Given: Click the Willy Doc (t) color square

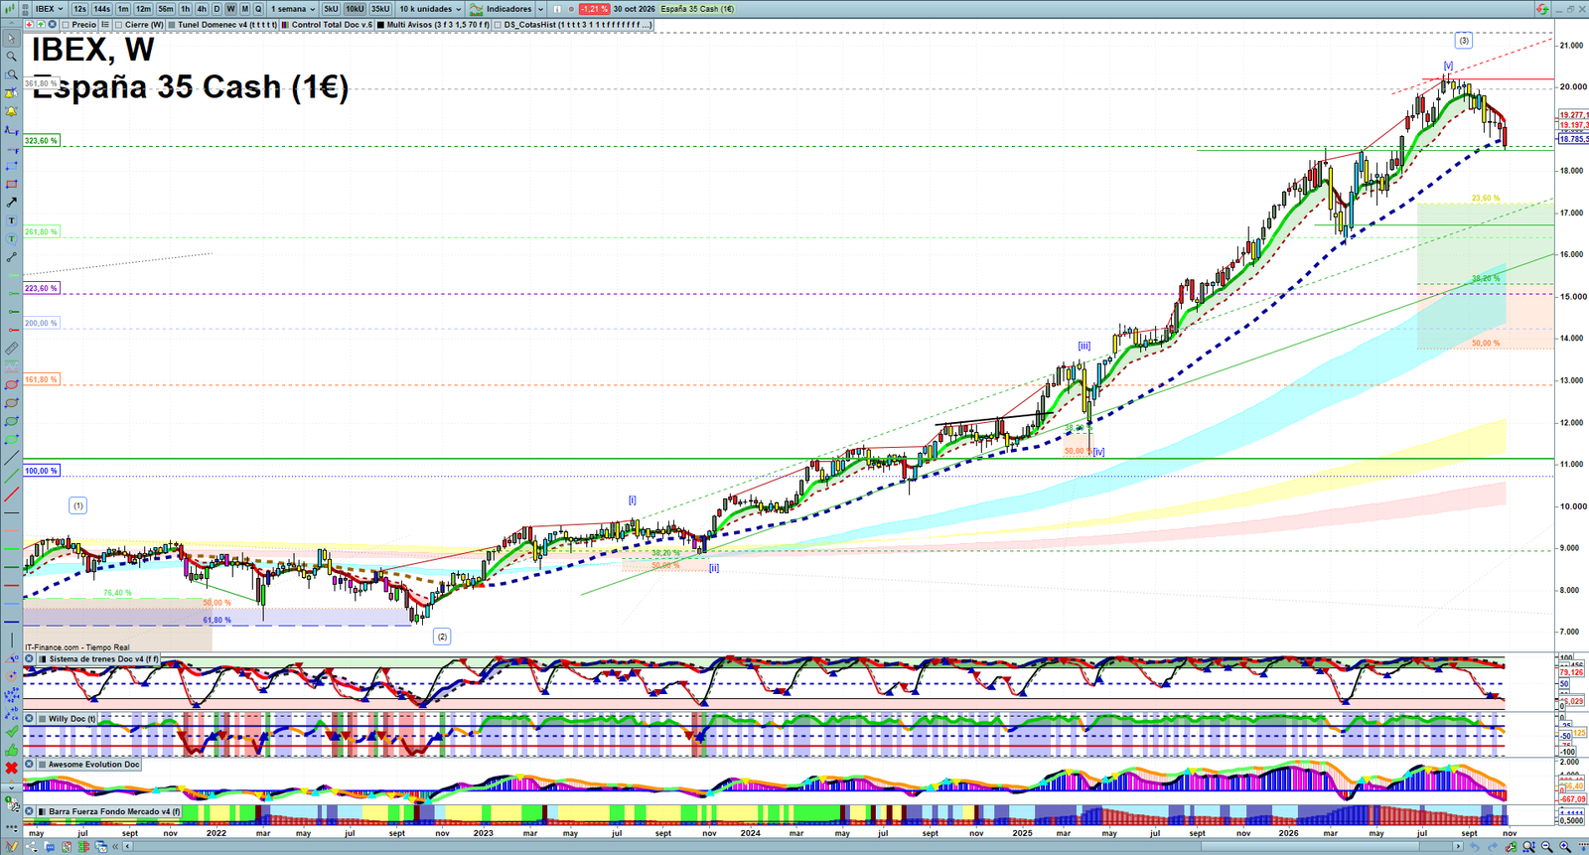Looking at the screenshot, I should (x=42, y=718).
